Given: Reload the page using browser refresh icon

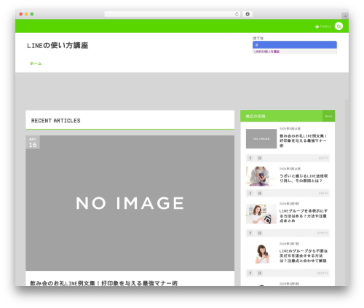Looking at the screenshot, I should coord(237,14).
